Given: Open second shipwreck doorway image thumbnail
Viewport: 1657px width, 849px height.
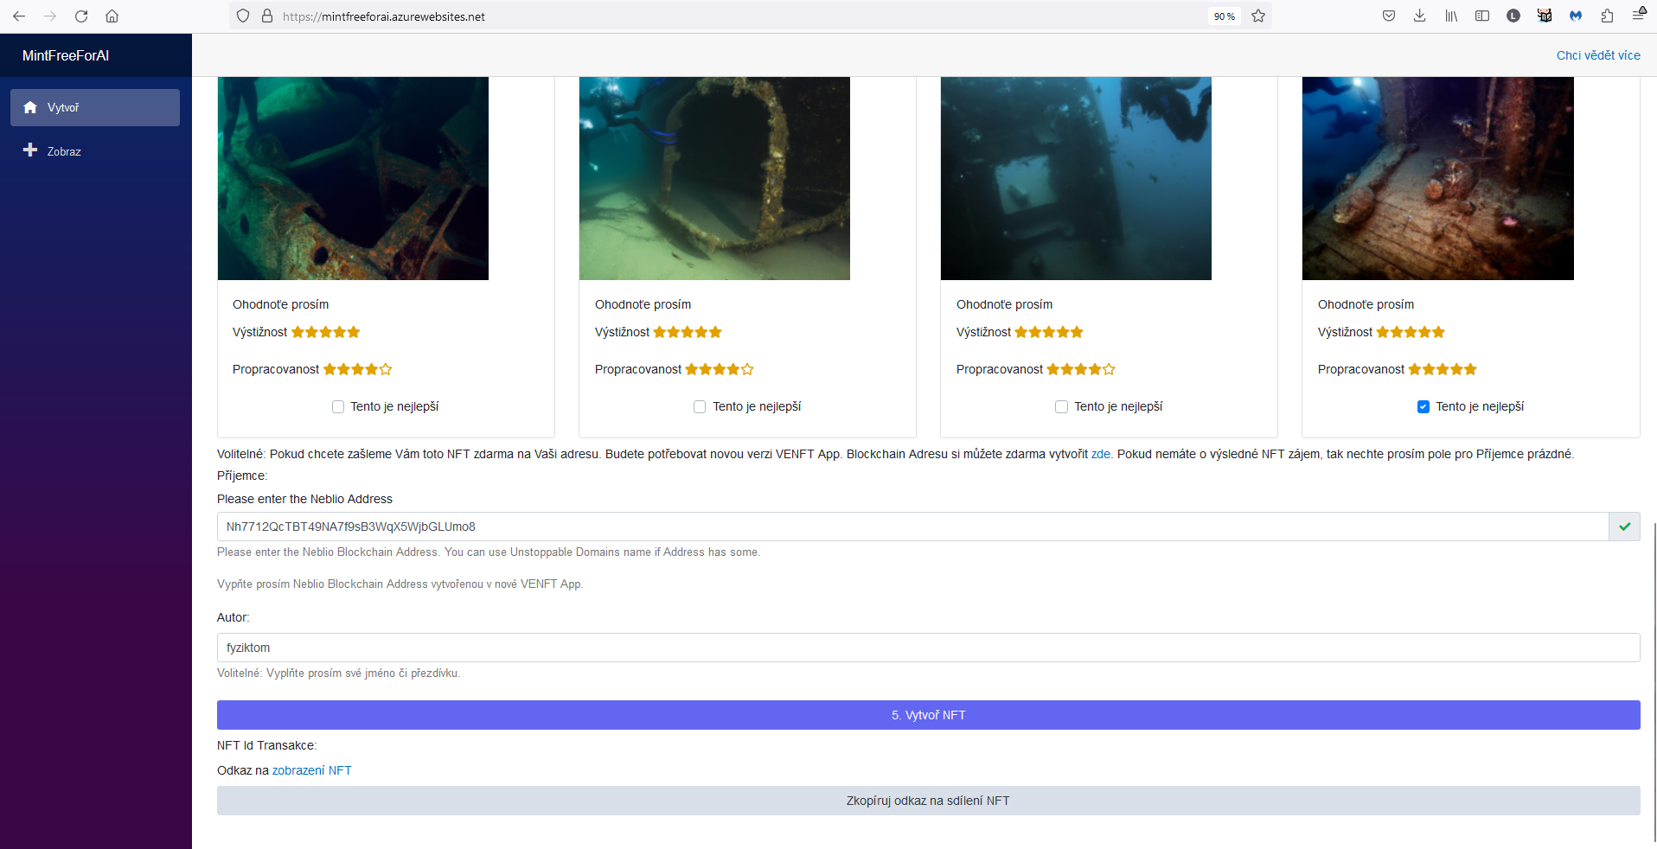Looking at the screenshot, I should (x=714, y=178).
